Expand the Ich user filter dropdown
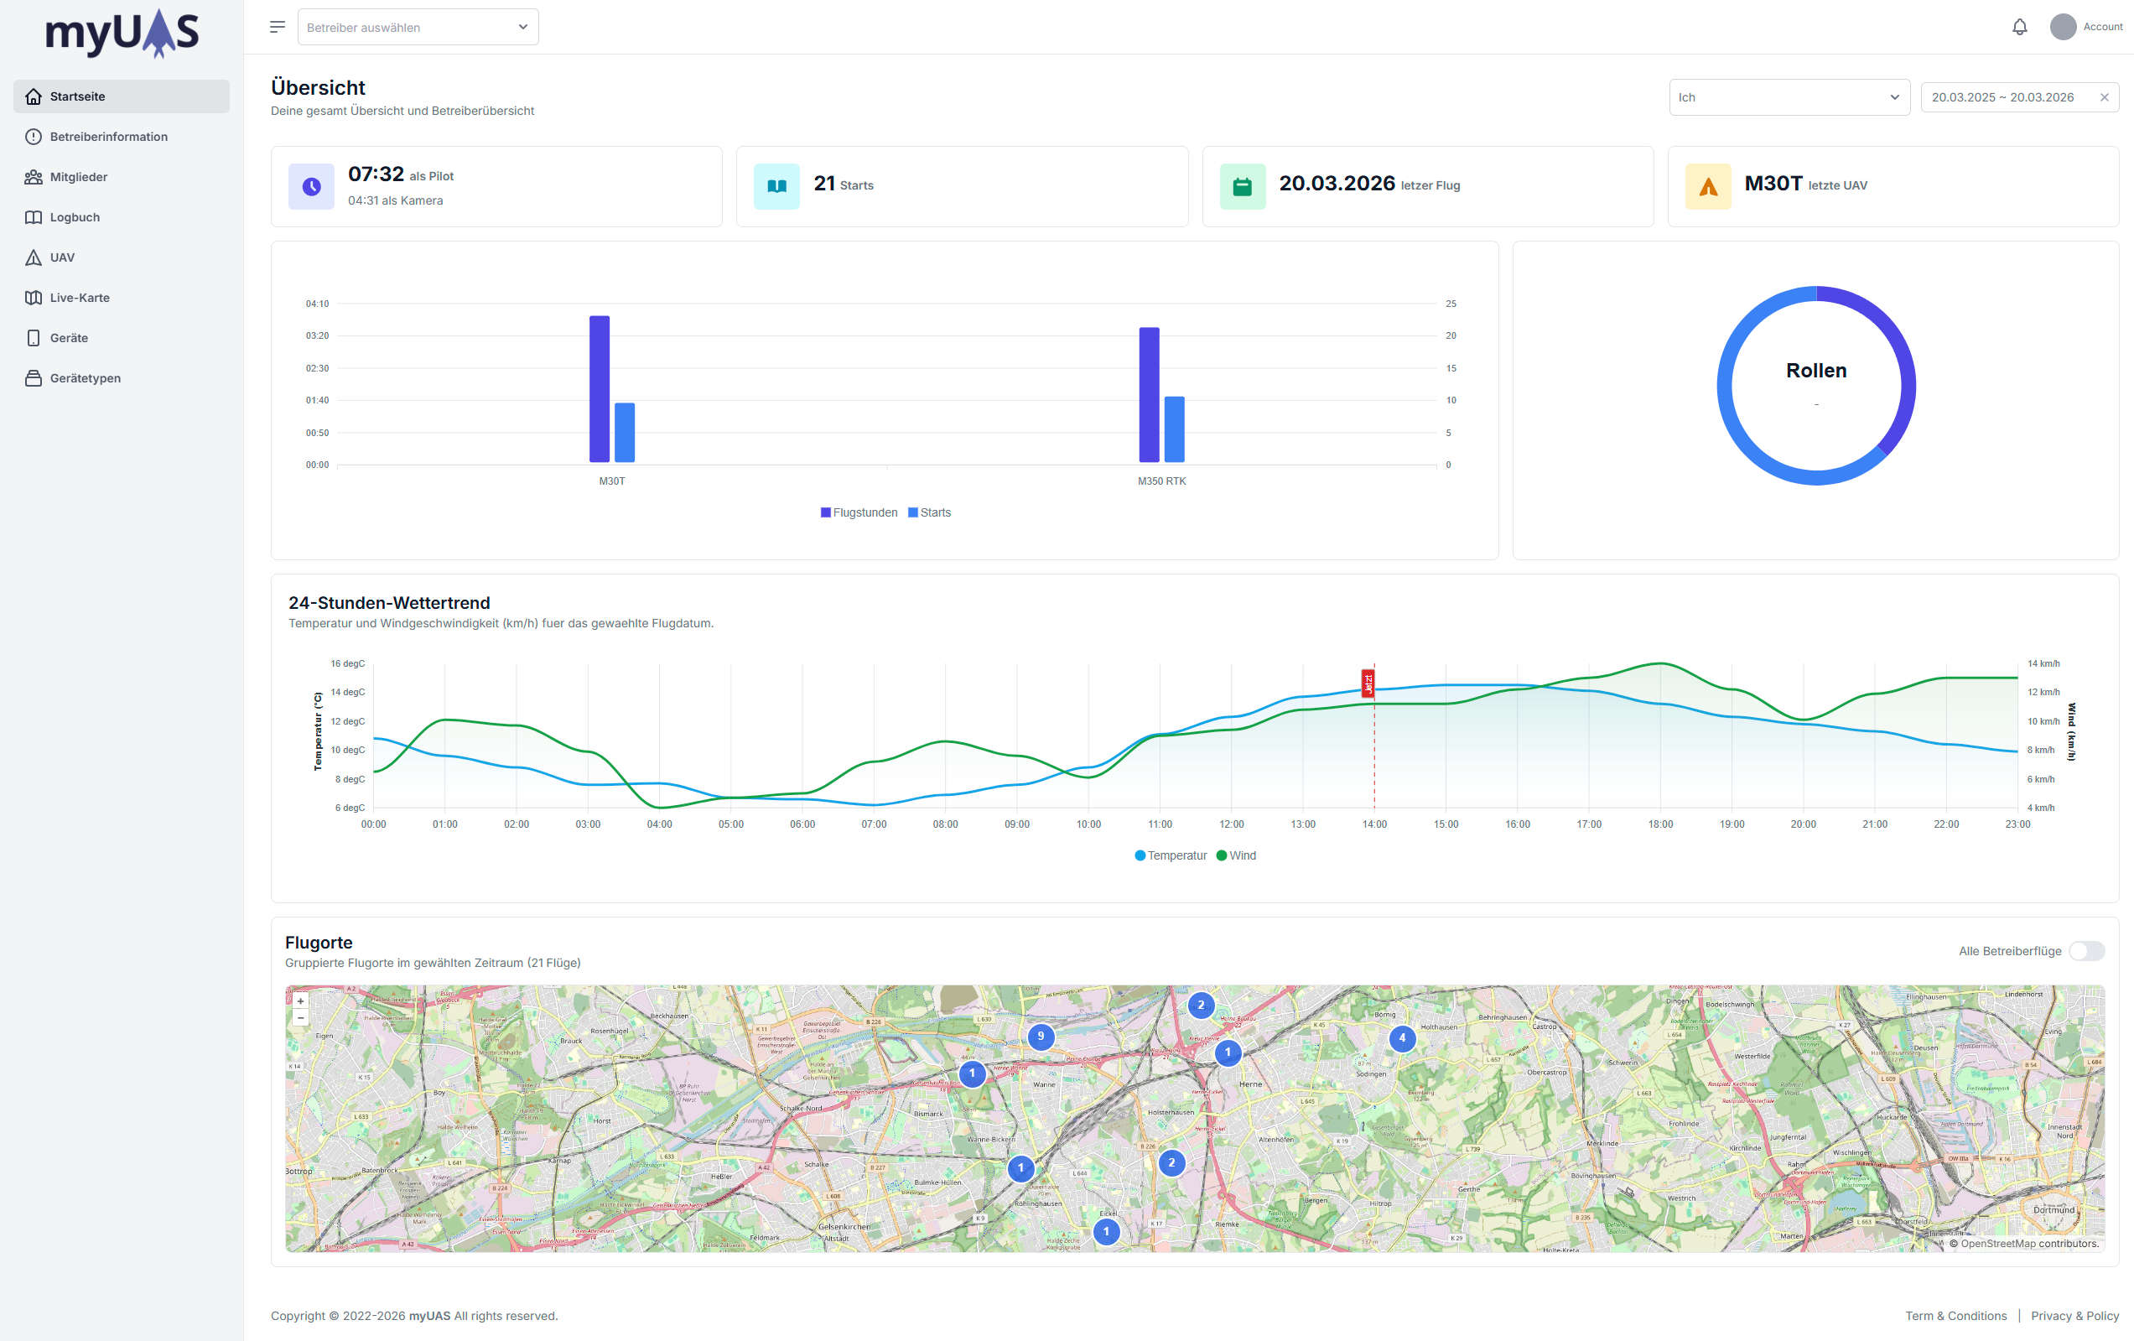 coord(1789,97)
